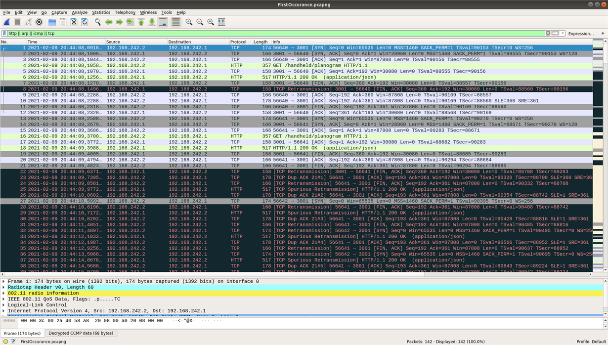Start capturing packets with shark fin icon
This screenshot has width=608, height=345.
click(7, 22)
